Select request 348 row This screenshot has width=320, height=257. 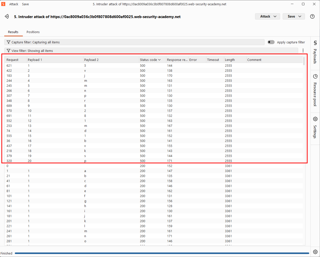153,101
